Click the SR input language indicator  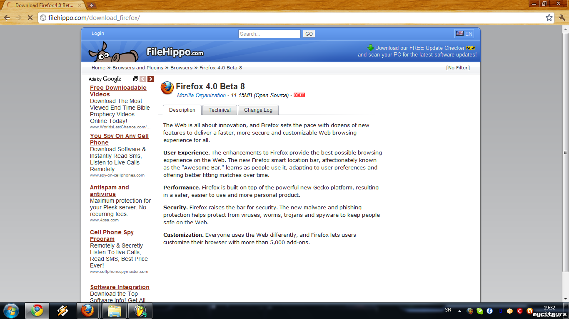448,310
